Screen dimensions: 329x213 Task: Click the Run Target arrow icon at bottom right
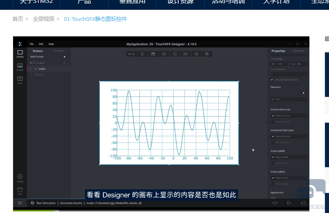(x=303, y=203)
